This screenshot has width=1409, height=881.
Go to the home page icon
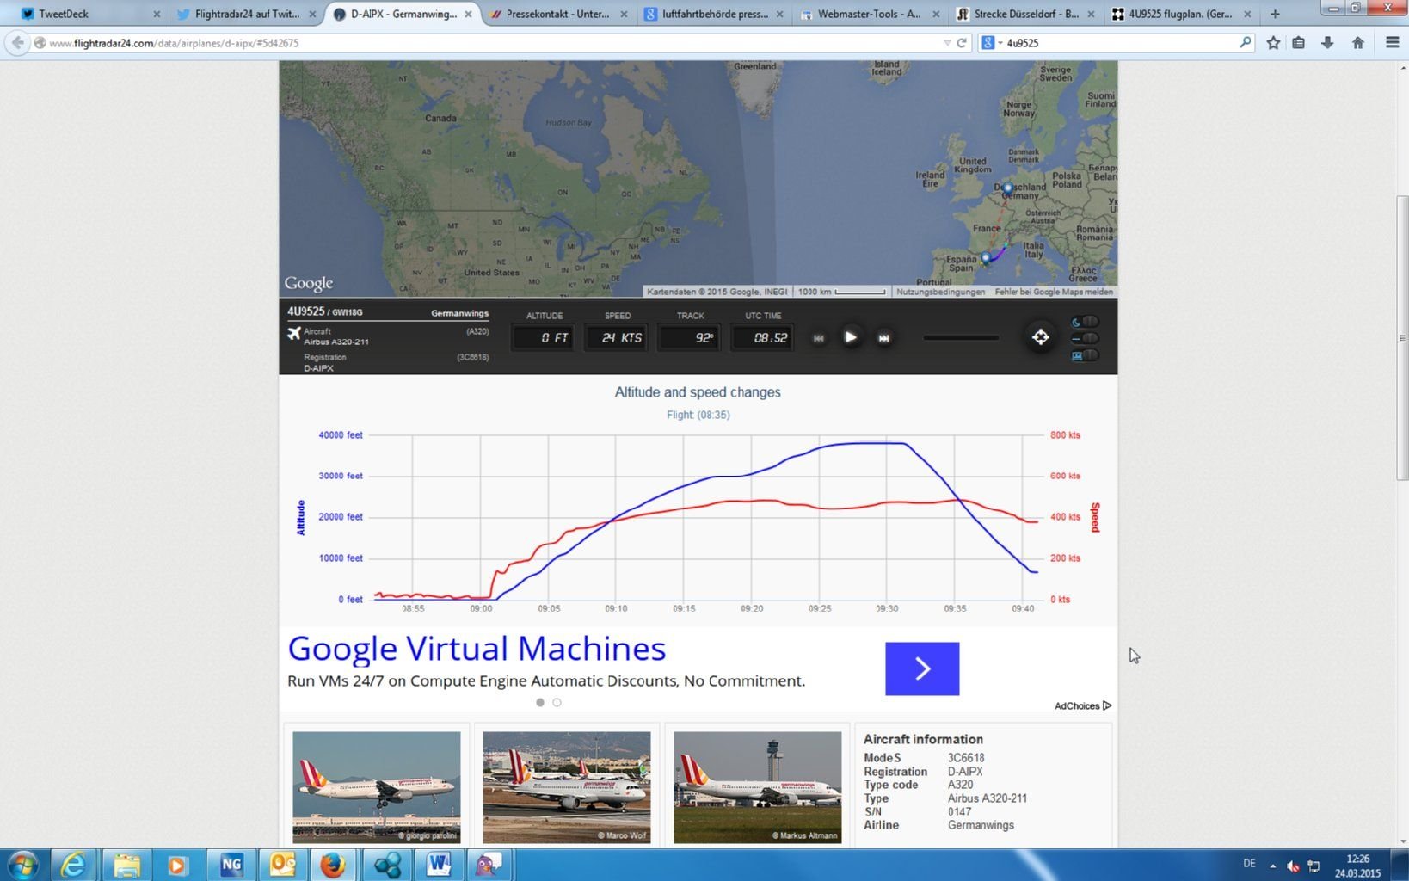(1357, 42)
